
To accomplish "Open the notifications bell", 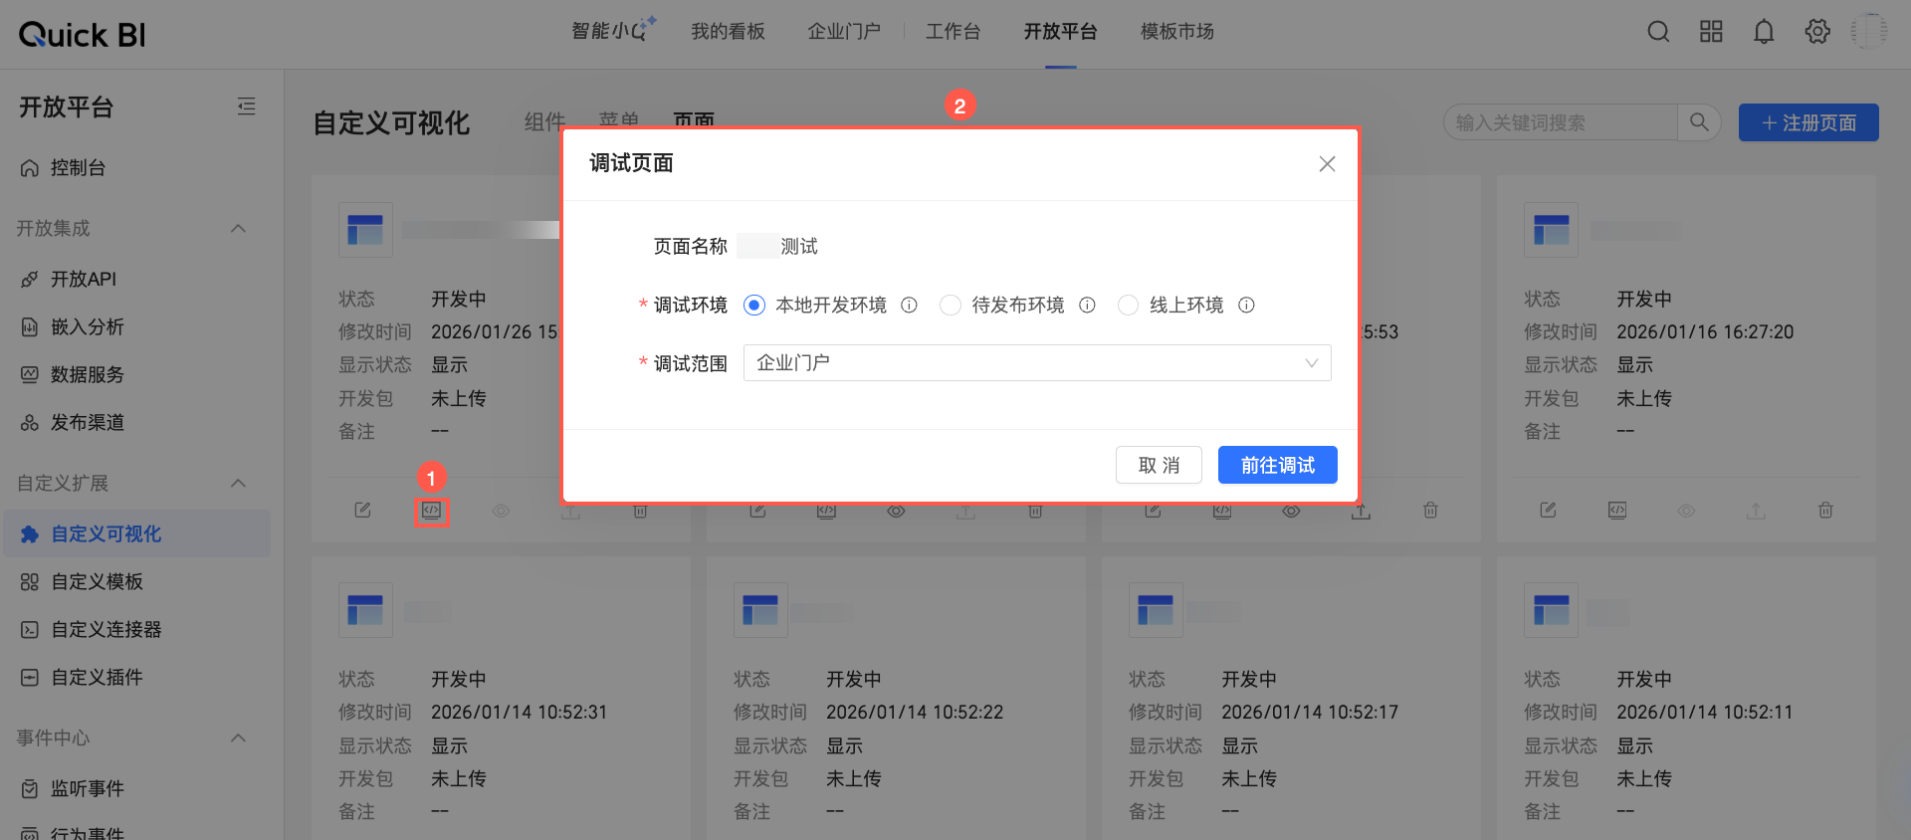I will click(1764, 32).
